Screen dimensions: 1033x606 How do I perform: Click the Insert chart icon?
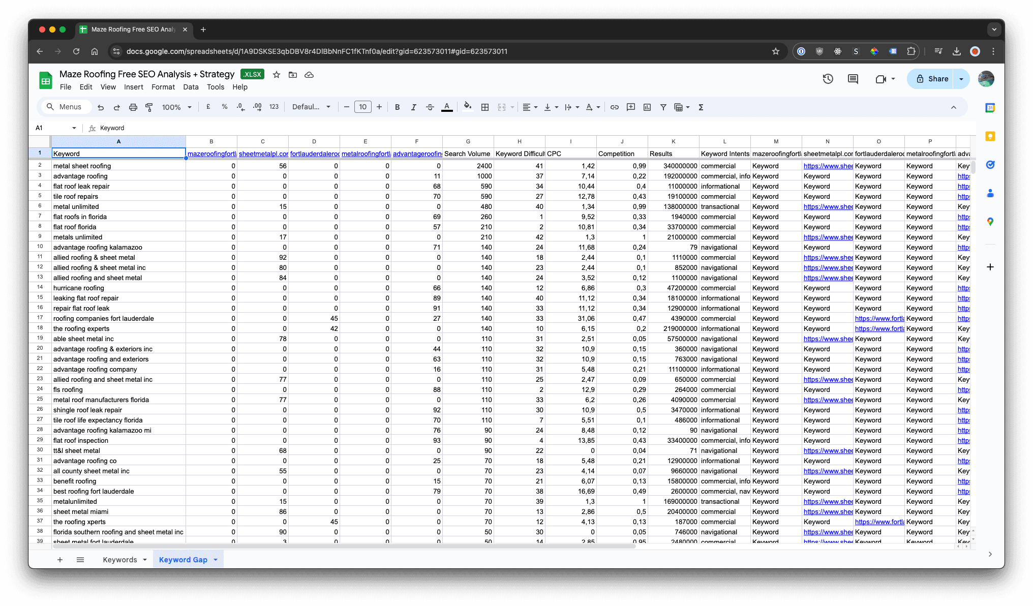(x=647, y=107)
